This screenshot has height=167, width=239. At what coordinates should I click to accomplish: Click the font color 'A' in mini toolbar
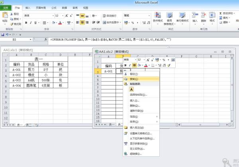click(x=146, y=65)
